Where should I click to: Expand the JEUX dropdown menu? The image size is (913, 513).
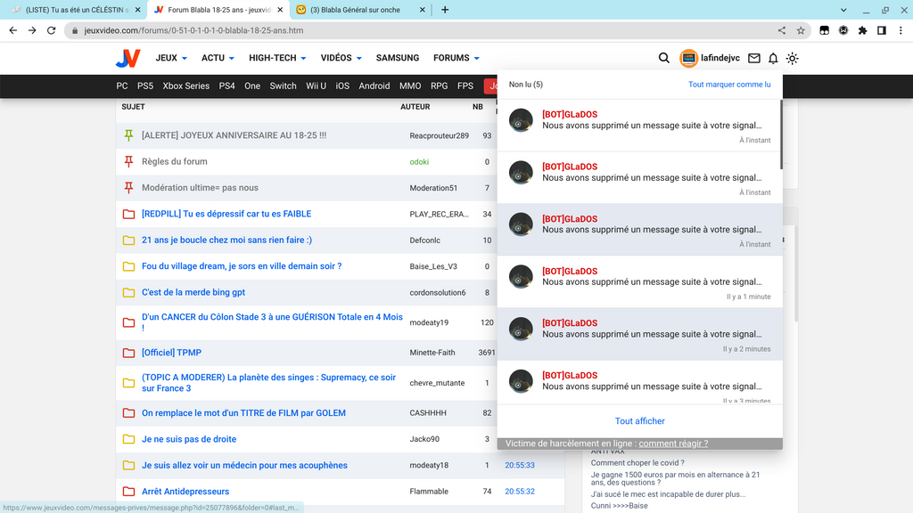click(171, 58)
